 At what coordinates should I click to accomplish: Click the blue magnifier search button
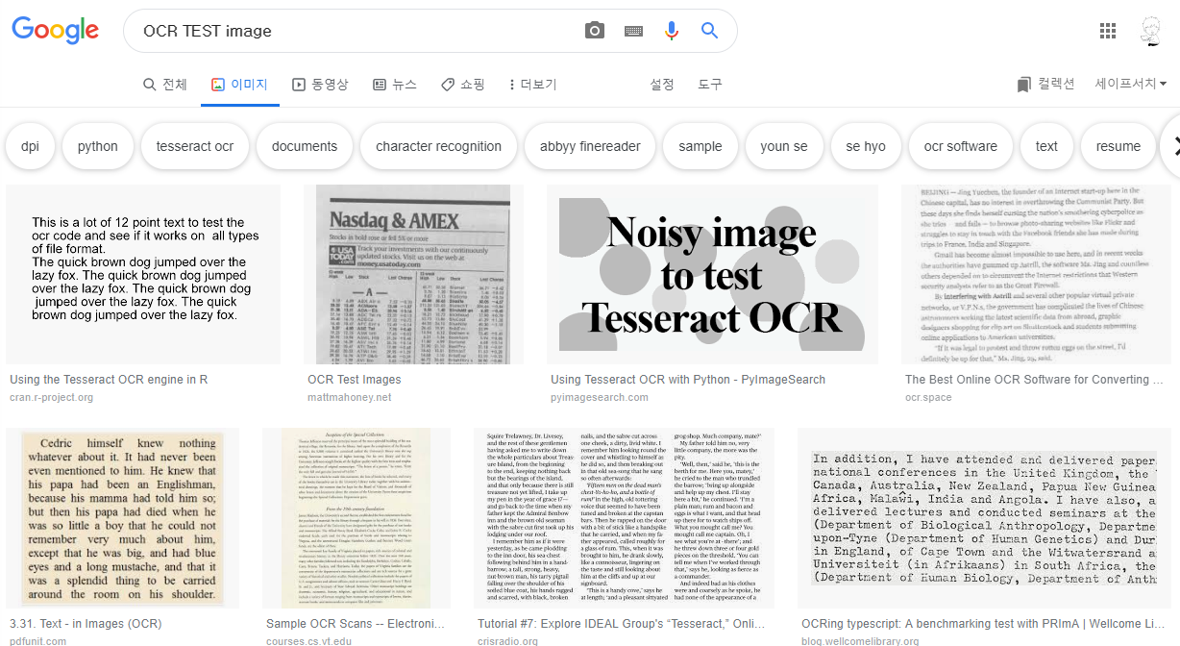(709, 31)
